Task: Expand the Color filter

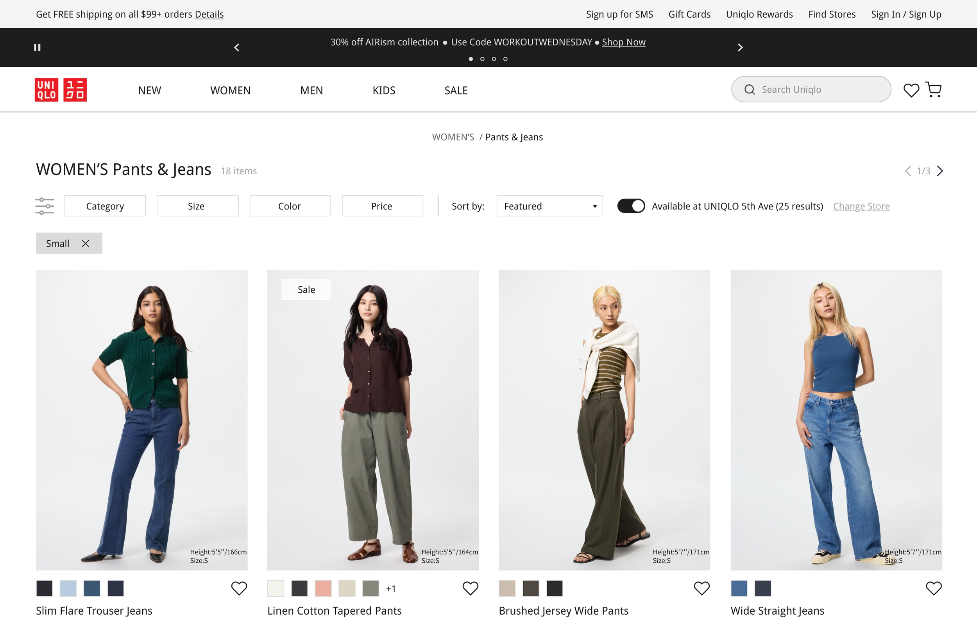Action: [290, 206]
